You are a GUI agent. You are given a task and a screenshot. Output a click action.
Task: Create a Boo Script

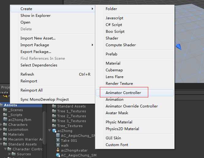(115, 32)
